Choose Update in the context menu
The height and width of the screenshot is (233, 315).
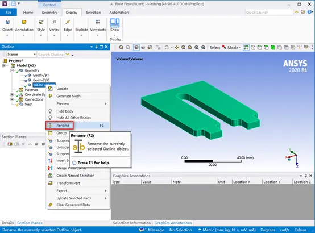78,89
